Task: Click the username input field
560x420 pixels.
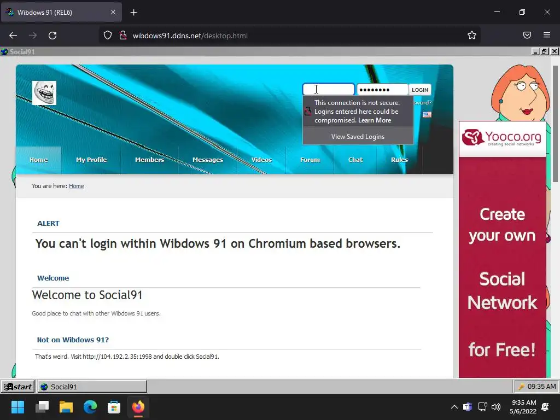Action: (328, 89)
